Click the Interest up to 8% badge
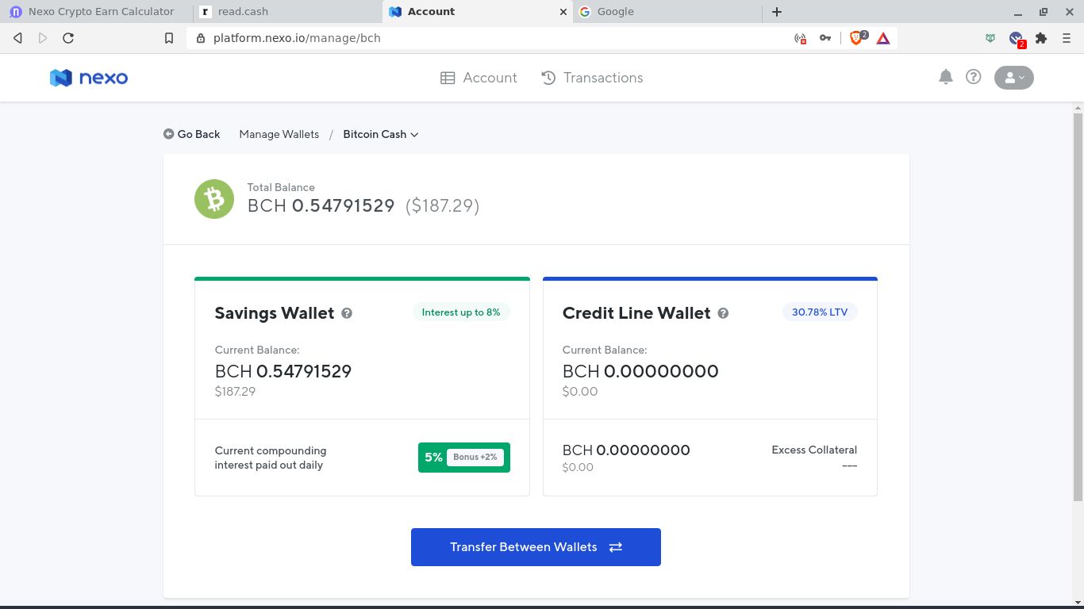This screenshot has width=1084, height=609. click(461, 312)
